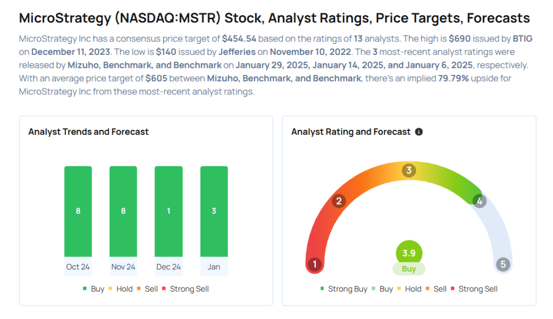Click the gauge marker labeled 2
The height and width of the screenshot is (319, 553).
point(339,202)
